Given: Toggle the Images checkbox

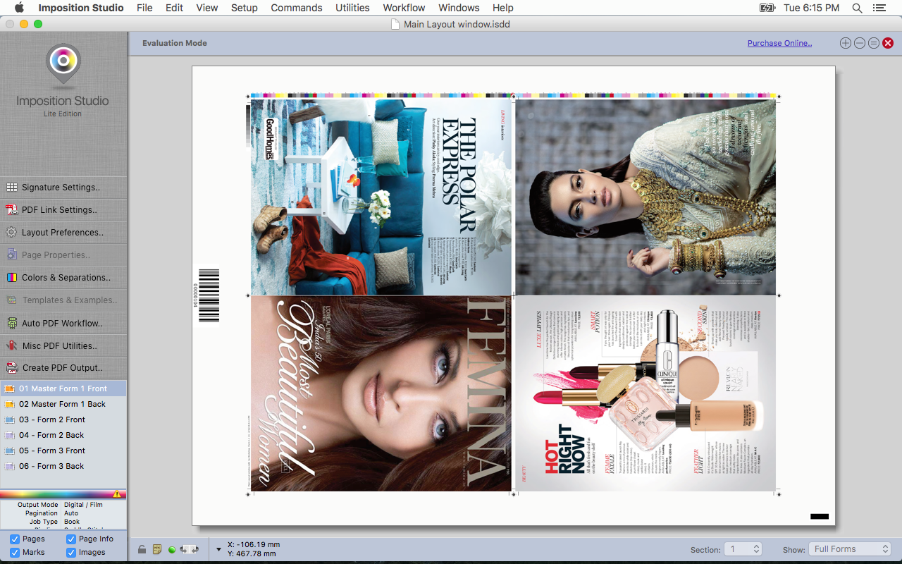Looking at the screenshot, I should tap(71, 552).
